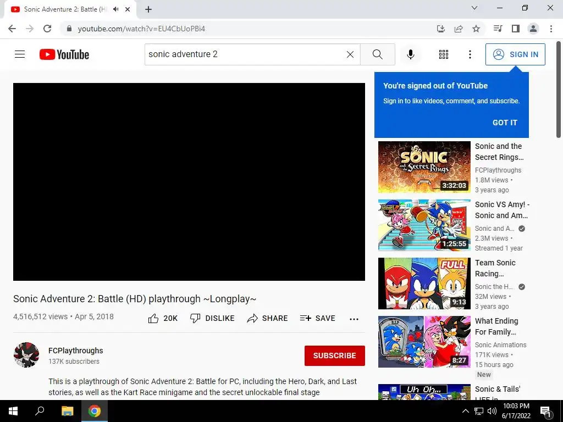Image resolution: width=563 pixels, height=422 pixels.
Task: Select the Sonic Adventure 2: Battle tab
Action: pyautogui.click(x=65, y=9)
